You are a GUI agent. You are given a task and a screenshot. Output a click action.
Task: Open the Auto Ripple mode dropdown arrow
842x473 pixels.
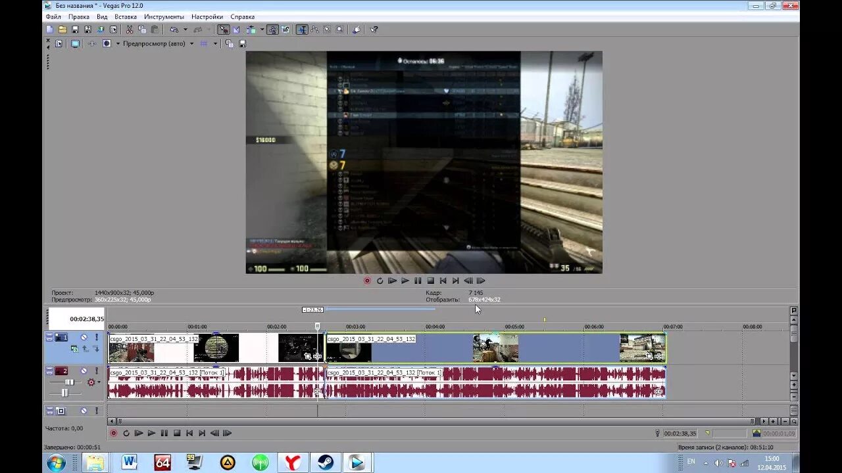262,30
